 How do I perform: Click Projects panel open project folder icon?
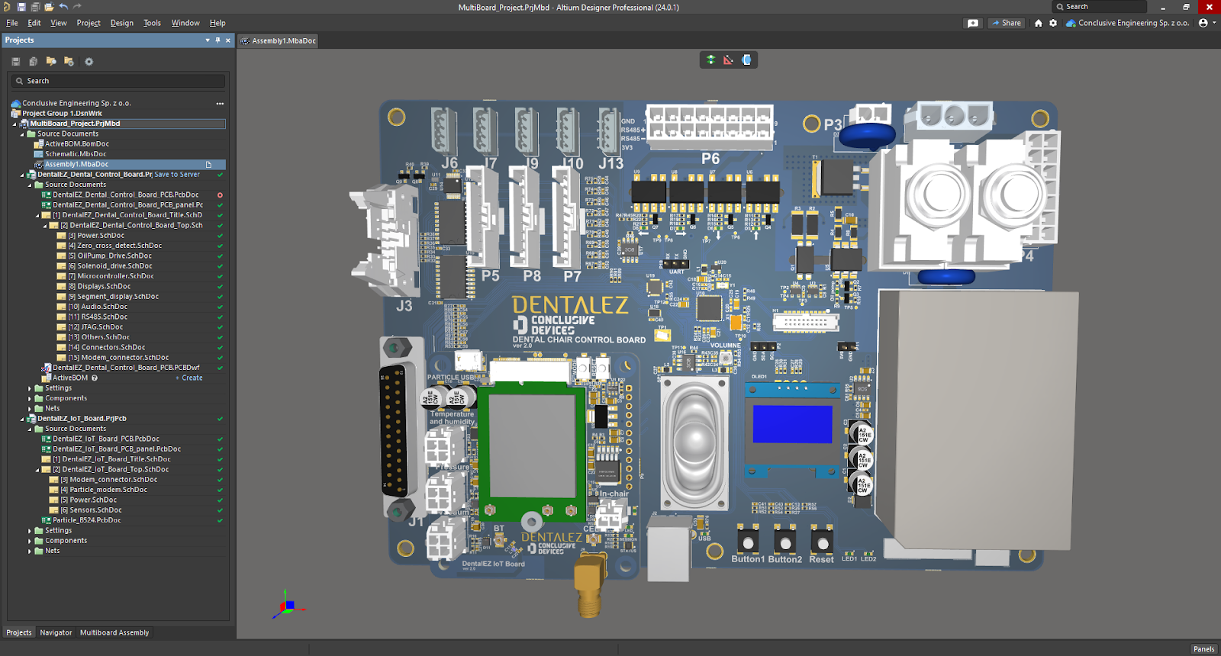pos(51,62)
